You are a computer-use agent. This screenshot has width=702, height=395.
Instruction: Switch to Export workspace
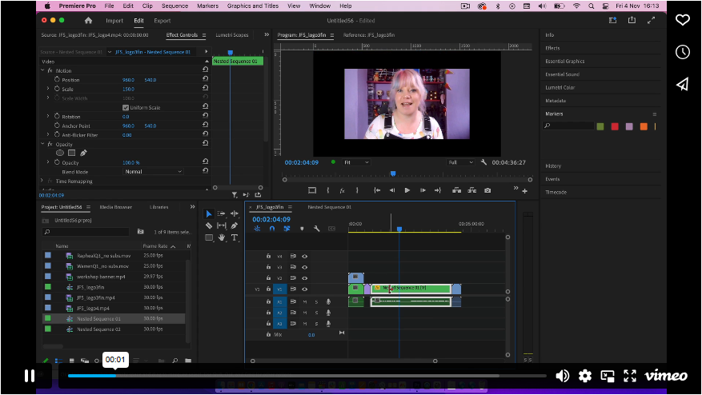pyautogui.click(x=162, y=21)
